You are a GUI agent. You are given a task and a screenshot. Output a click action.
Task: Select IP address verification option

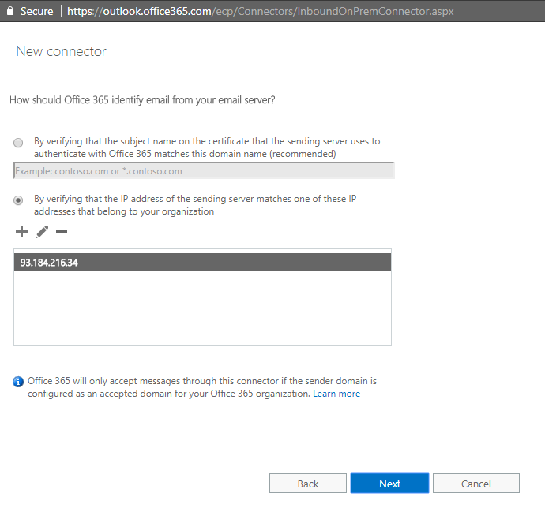click(x=18, y=200)
